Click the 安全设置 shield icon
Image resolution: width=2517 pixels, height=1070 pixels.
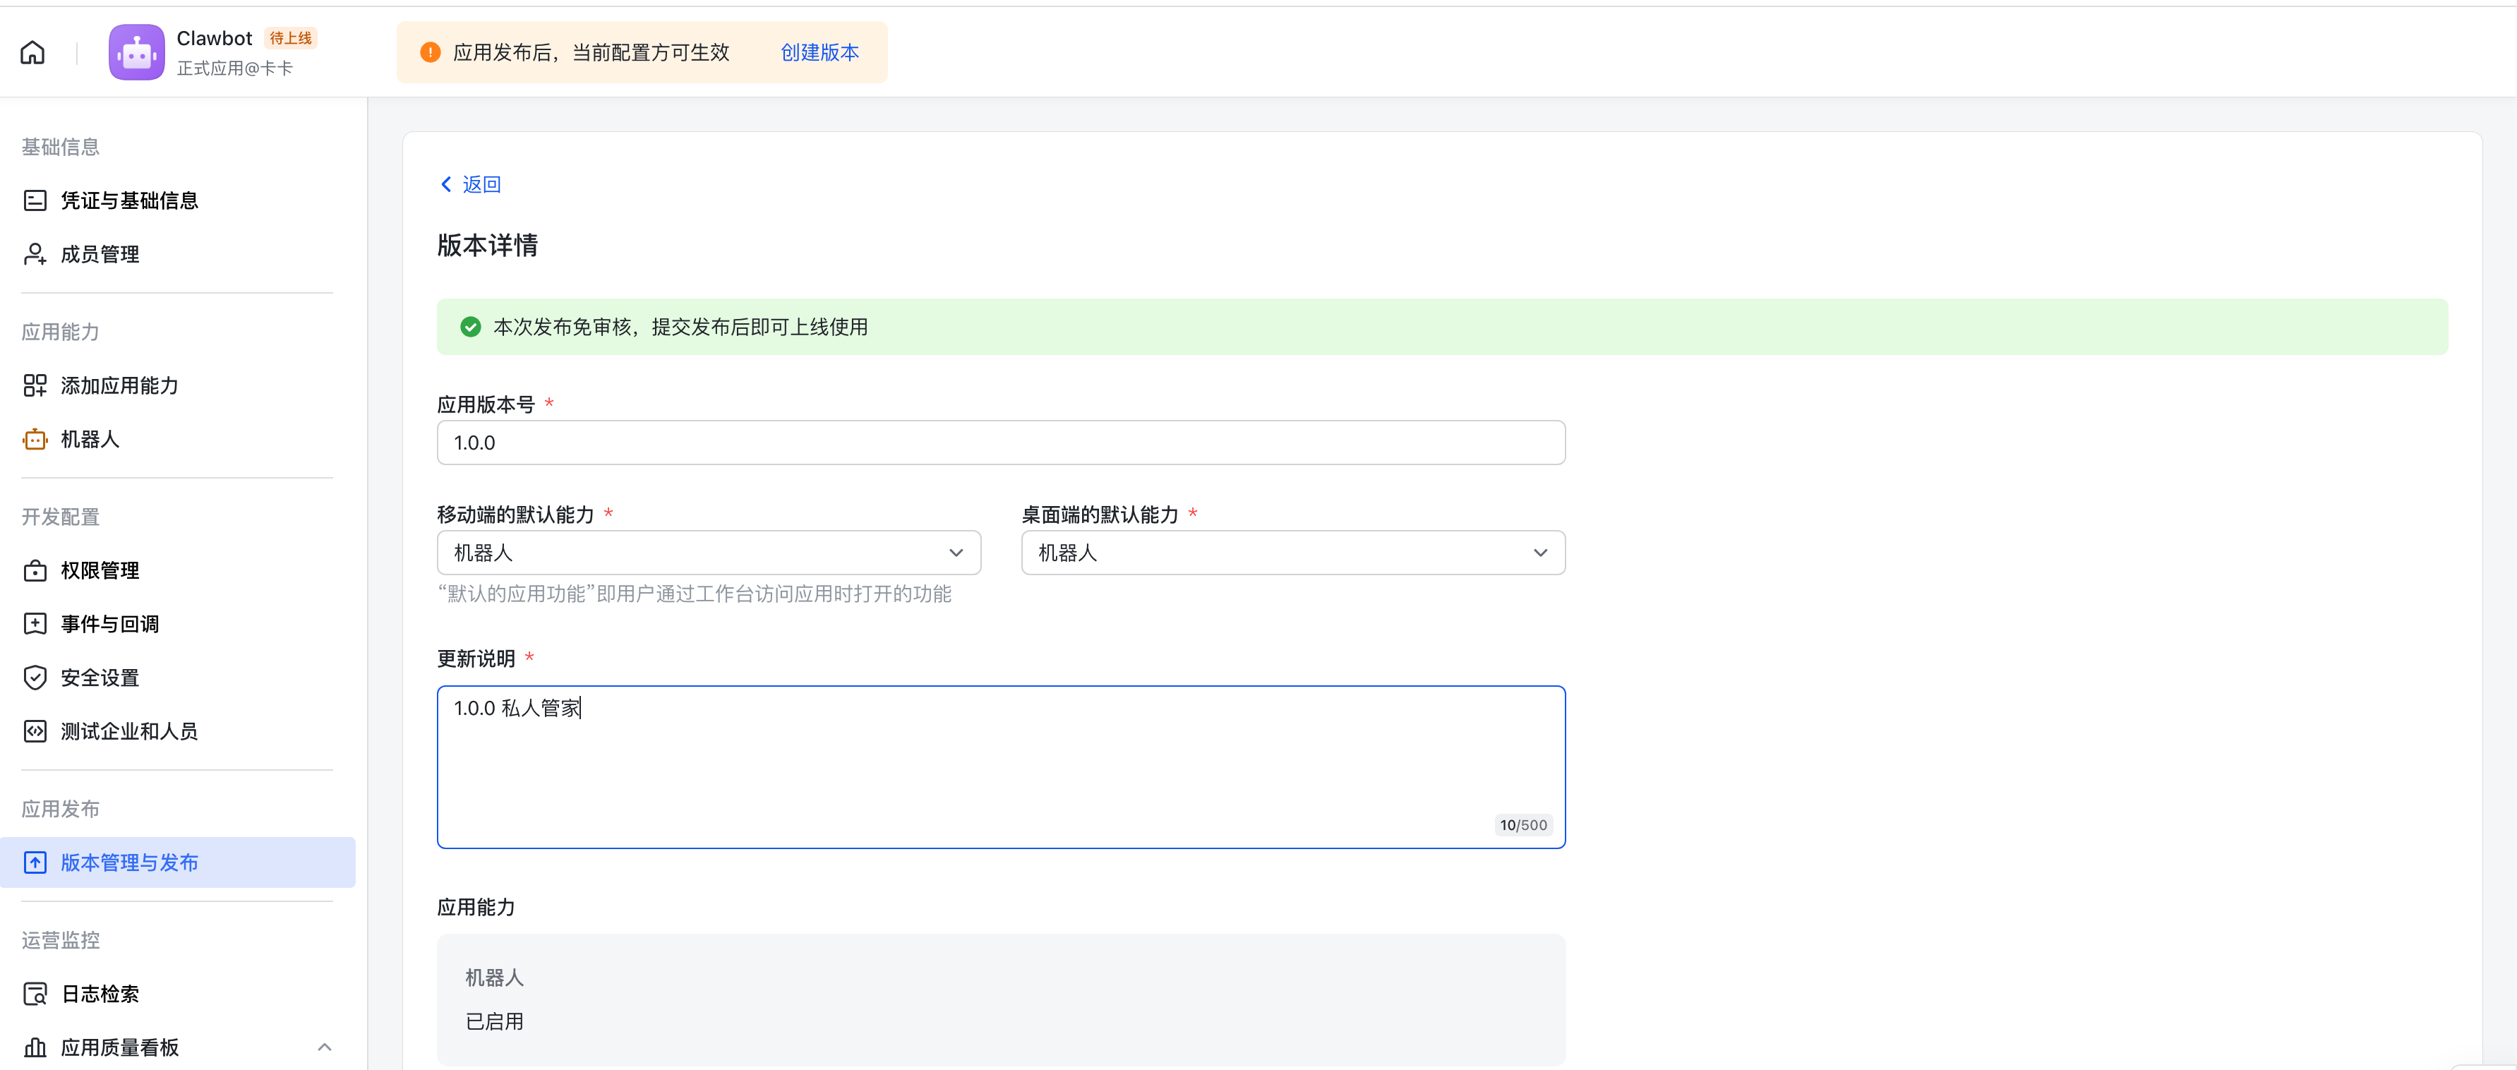[x=35, y=678]
